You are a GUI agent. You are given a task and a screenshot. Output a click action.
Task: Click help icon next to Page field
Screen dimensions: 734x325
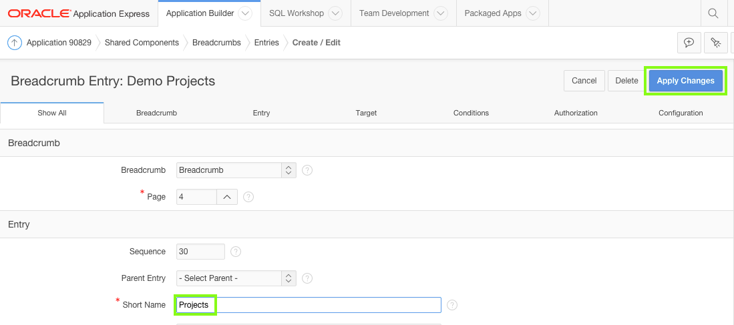click(248, 197)
